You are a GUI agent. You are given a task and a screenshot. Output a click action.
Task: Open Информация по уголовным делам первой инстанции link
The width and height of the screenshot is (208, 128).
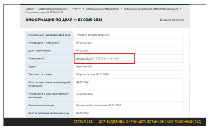click(151, 9)
